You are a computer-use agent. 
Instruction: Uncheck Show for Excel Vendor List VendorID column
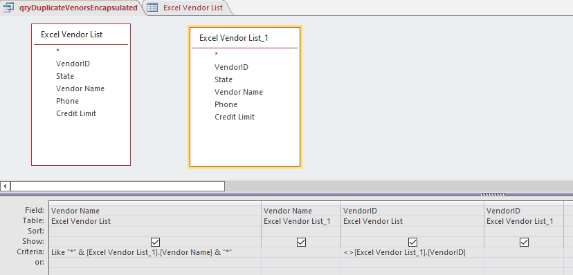click(x=412, y=242)
